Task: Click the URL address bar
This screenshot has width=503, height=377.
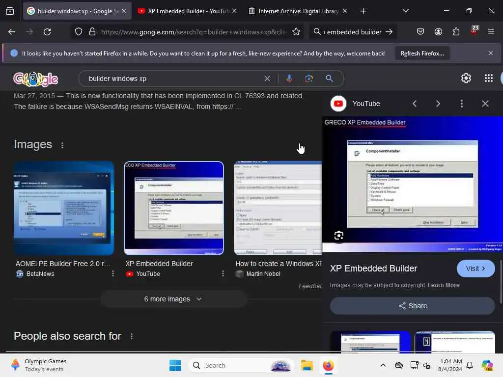Action: tap(193, 32)
